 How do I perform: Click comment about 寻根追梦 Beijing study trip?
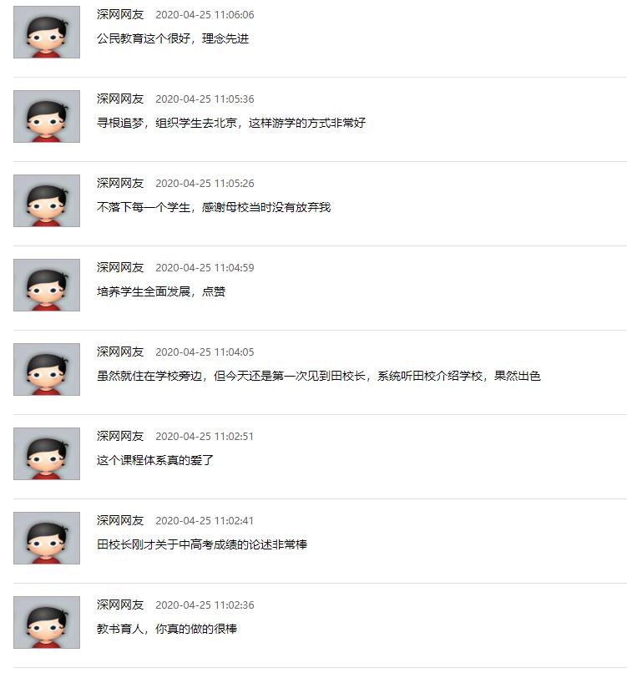(x=231, y=124)
